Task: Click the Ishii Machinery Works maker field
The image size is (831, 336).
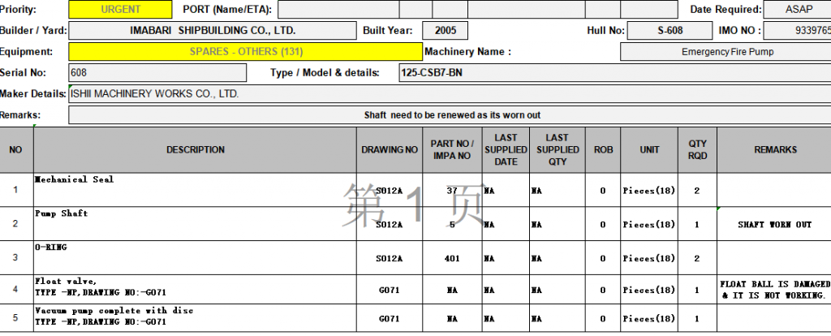Action: coord(449,94)
